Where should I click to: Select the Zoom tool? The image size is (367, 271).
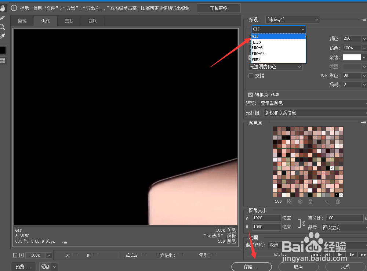pyautogui.click(x=3, y=27)
